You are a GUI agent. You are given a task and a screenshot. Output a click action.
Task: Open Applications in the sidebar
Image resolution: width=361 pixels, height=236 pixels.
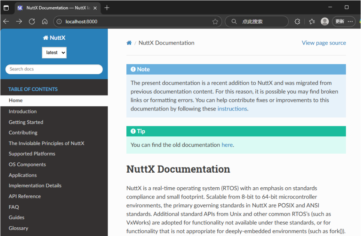pos(23,175)
